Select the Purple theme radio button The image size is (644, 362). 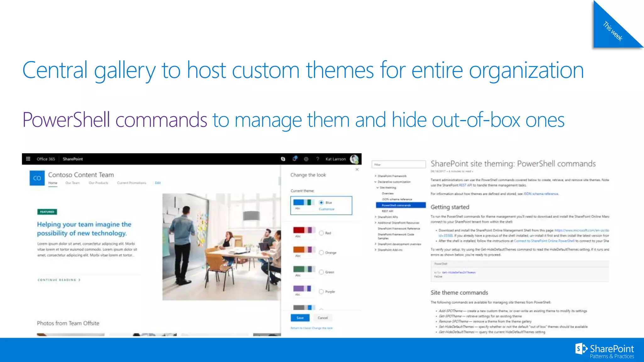321,292
